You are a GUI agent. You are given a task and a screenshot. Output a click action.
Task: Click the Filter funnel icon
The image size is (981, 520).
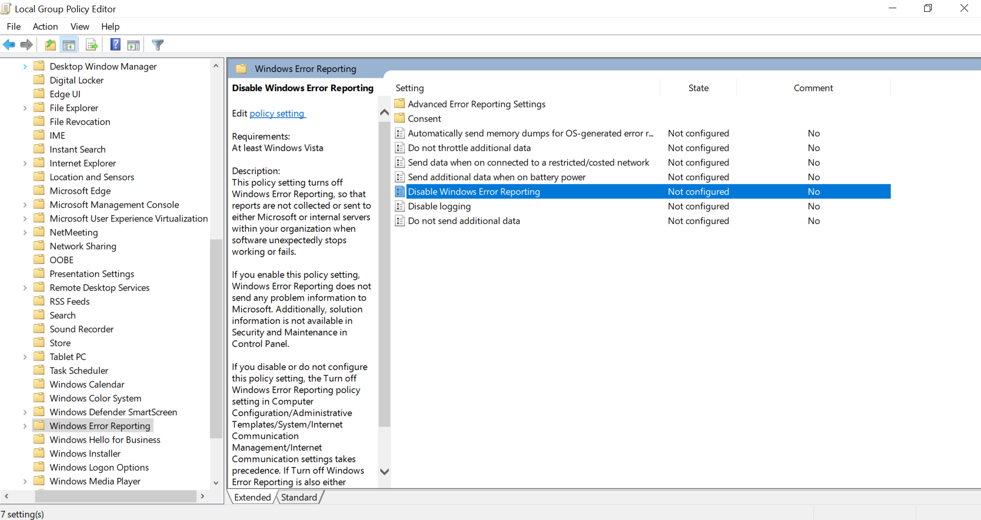pyautogui.click(x=158, y=45)
